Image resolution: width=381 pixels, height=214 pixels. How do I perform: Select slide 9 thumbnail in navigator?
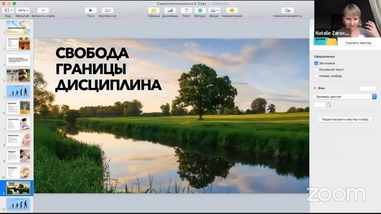pyautogui.click(x=18, y=156)
